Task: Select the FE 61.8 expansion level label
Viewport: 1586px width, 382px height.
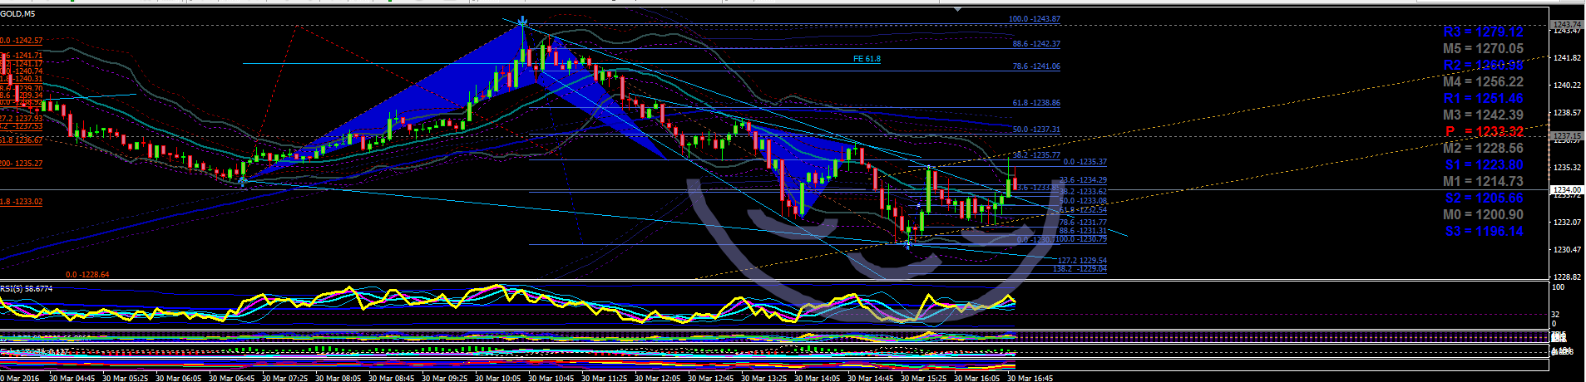Action: pos(867,59)
